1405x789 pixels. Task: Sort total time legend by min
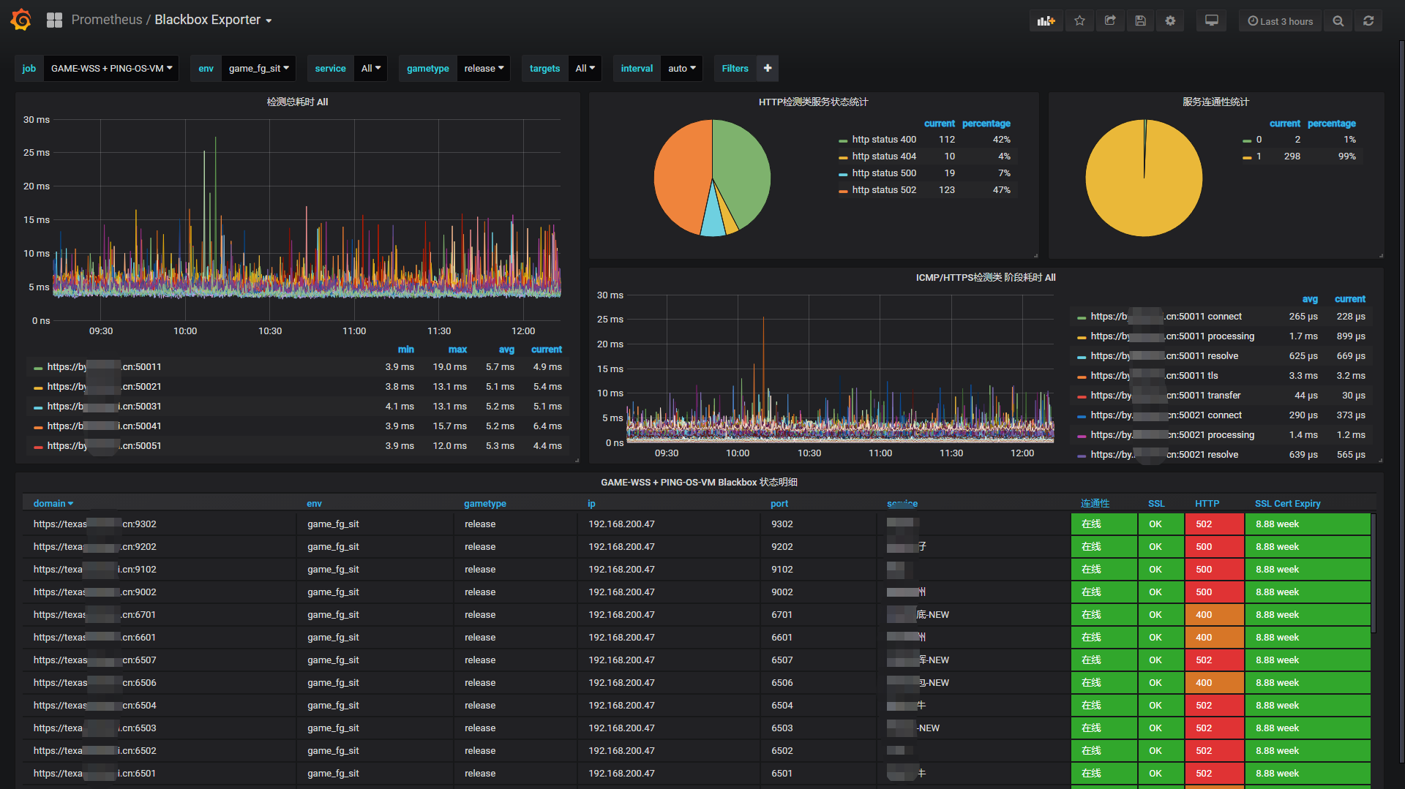[405, 350]
